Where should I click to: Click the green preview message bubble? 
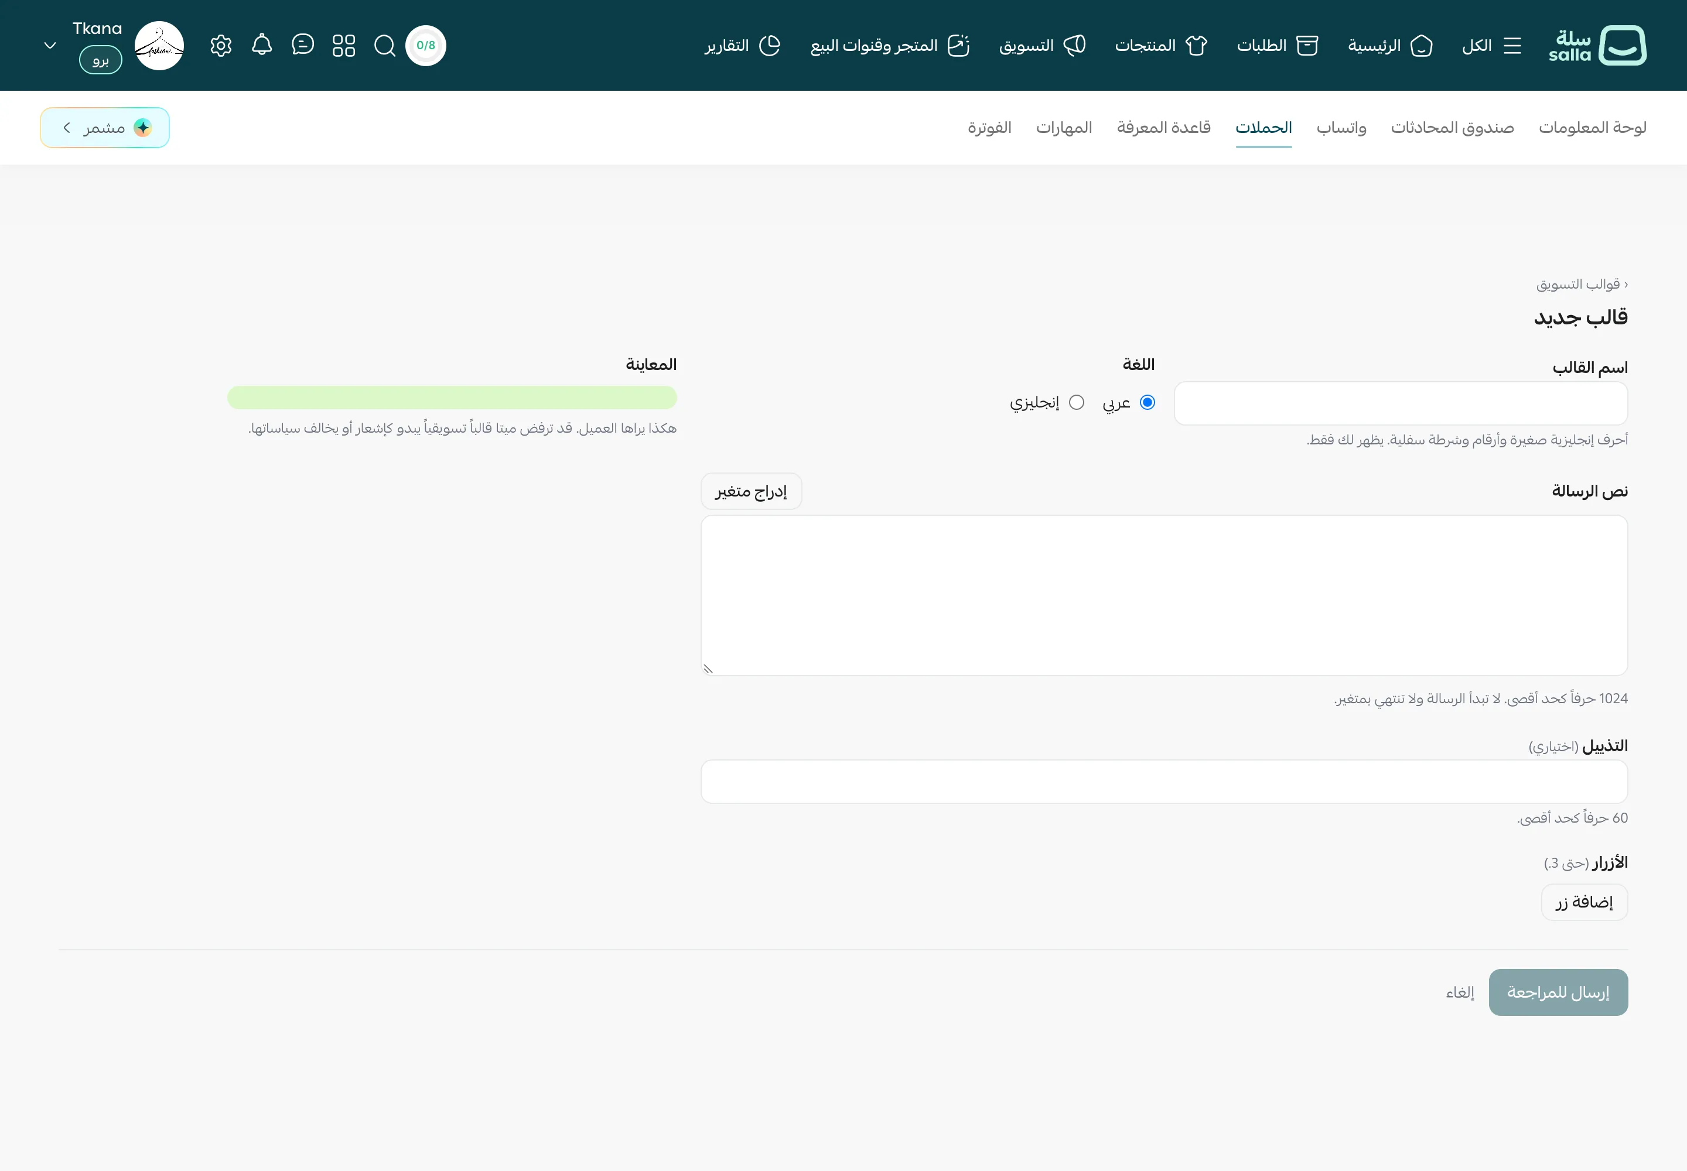pyautogui.click(x=452, y=398)
